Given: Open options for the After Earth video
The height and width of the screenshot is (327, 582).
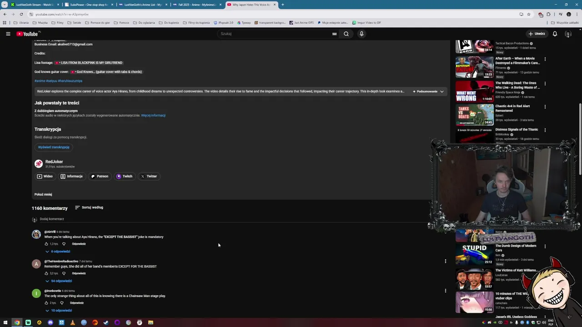Looking at the screenshot, I should pyautogui.click(x=545, y=59).
